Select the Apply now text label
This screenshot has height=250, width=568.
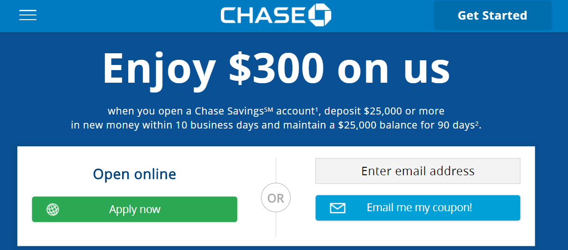(x=135, y=209)
